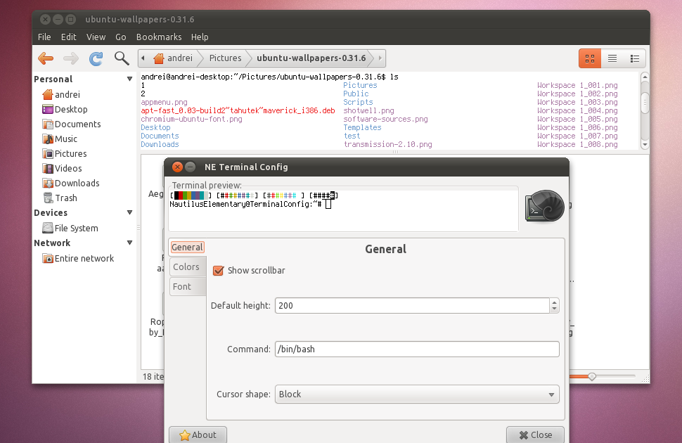
Task: Open the Bookmarks menu
Action: click(159, 37)
